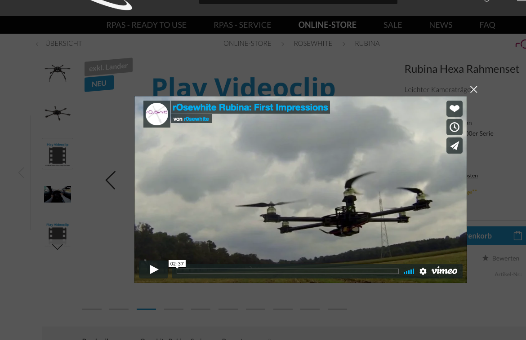The width and height of the screenshot is (526, 340).
Task: Expand thumbnail list down chevron
Action: tap(58, 247)
